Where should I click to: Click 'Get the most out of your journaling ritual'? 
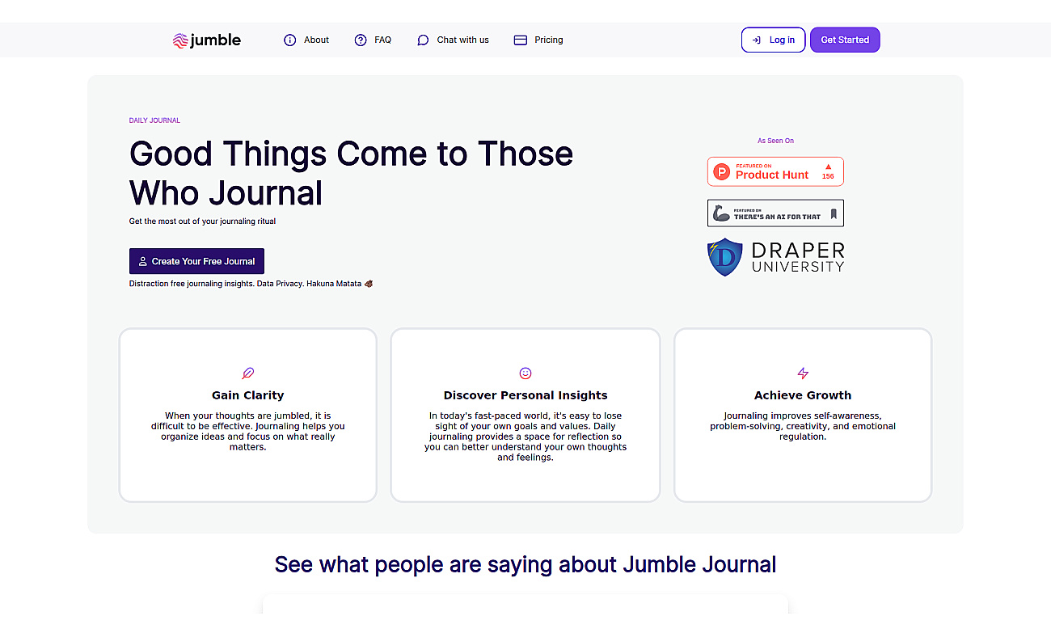tap(202, 221)
